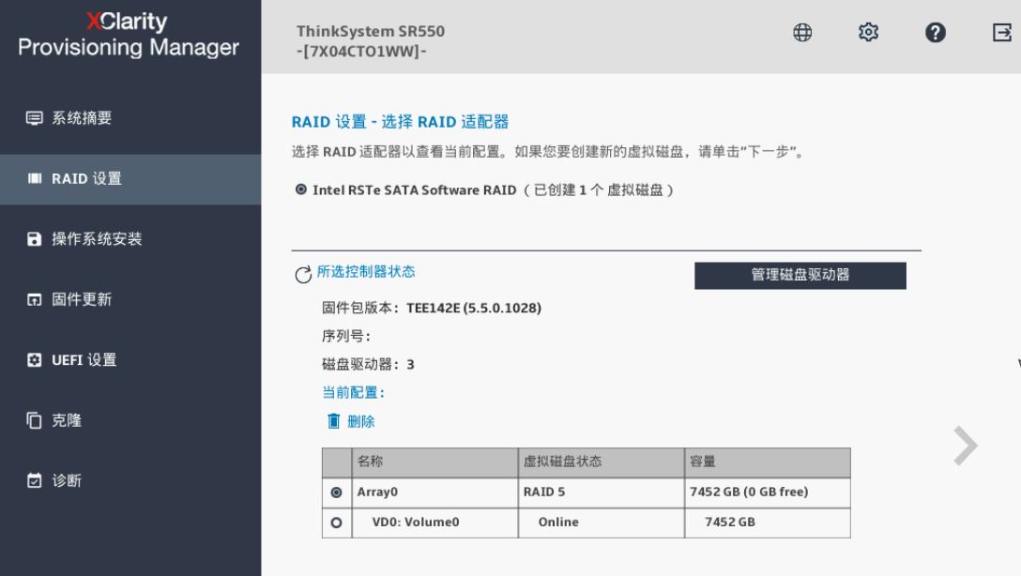Click the 磁盘驱动器: 3 line

(368, 365)
